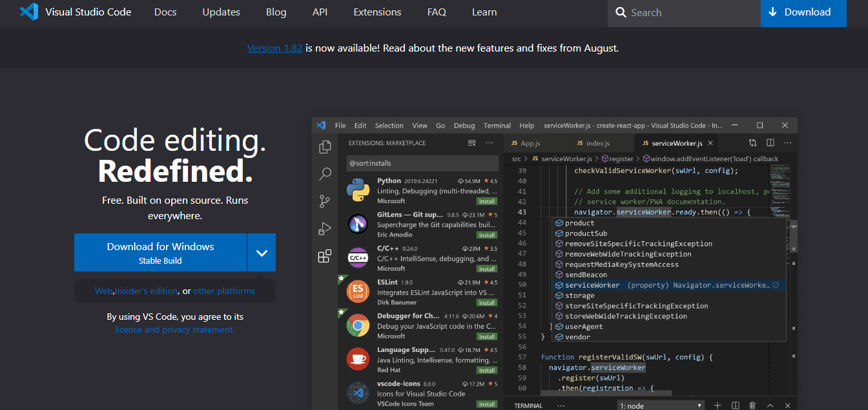The image size is (868, 410).
Task: Clear the extensions list via header icon
Action: pyautogui.click(x=471, y=143)
